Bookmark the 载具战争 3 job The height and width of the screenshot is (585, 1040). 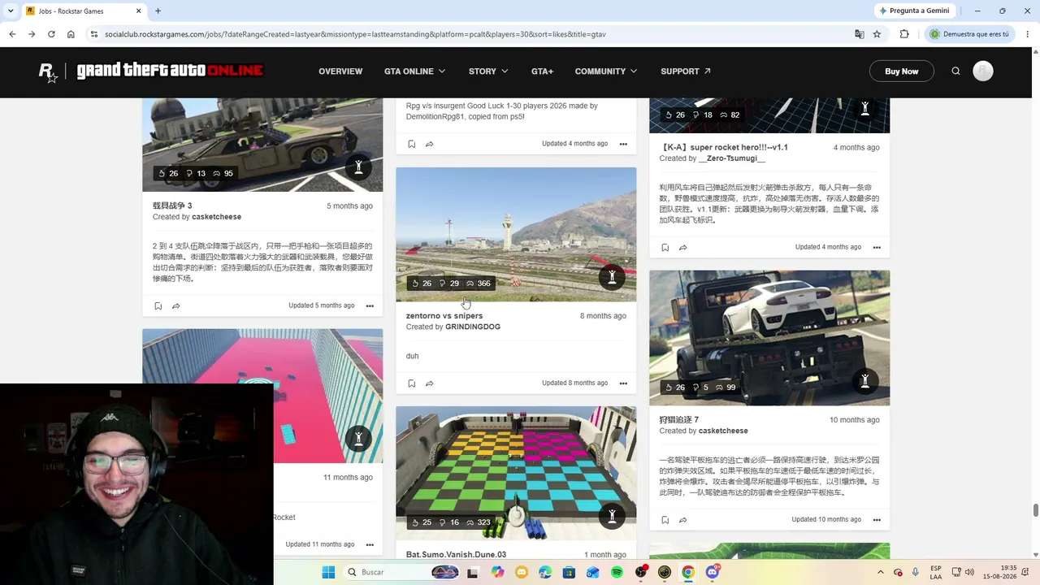click(x=158, y=306)
